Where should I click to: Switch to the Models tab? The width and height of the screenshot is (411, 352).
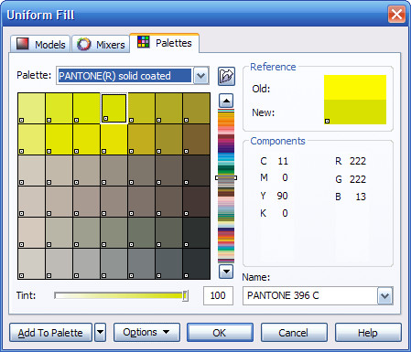pos(40,44)
